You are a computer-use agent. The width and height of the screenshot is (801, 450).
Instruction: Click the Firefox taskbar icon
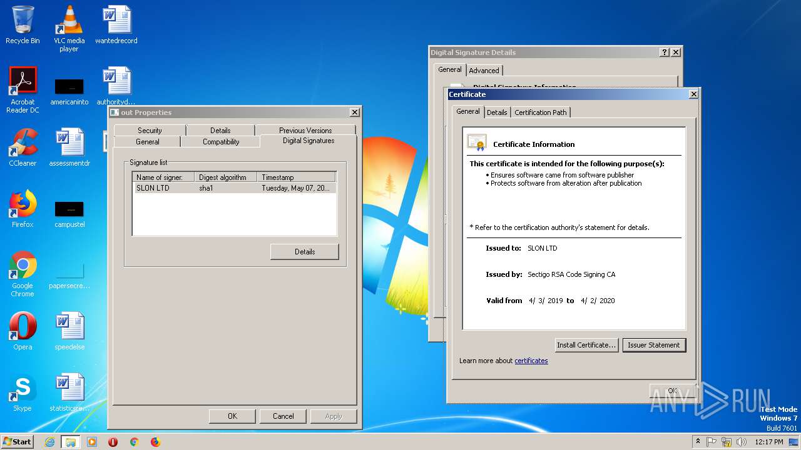click(x=155, y=442)
